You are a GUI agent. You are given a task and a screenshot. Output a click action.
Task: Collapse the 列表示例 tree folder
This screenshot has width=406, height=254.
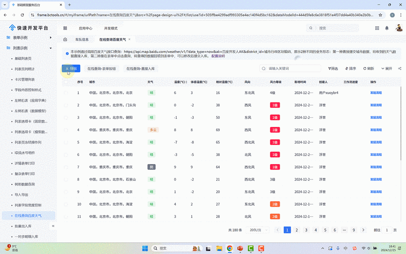point(50,48)
